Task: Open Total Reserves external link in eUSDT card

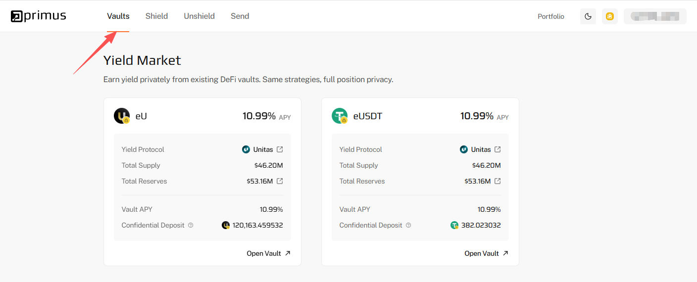Action: (x=498, y=181)
